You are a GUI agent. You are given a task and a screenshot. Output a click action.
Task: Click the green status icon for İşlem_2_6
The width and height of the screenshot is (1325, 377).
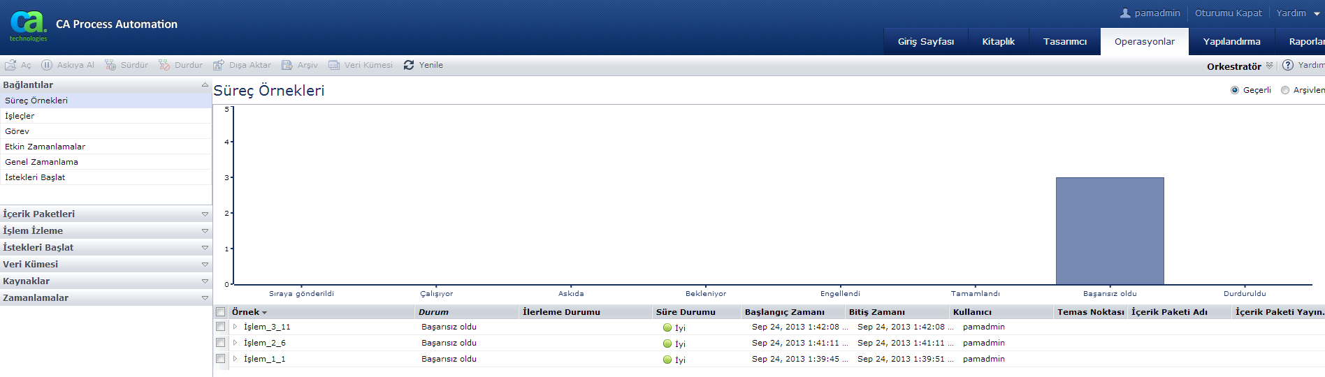(667, 343)
